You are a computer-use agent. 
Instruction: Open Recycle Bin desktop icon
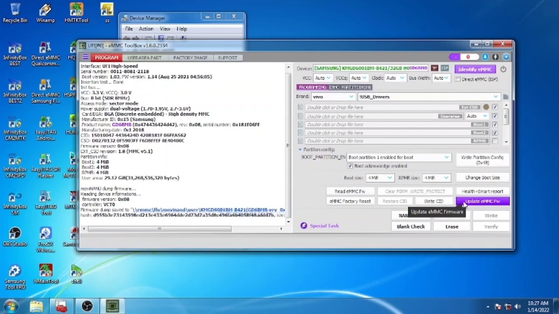[15, 13]
